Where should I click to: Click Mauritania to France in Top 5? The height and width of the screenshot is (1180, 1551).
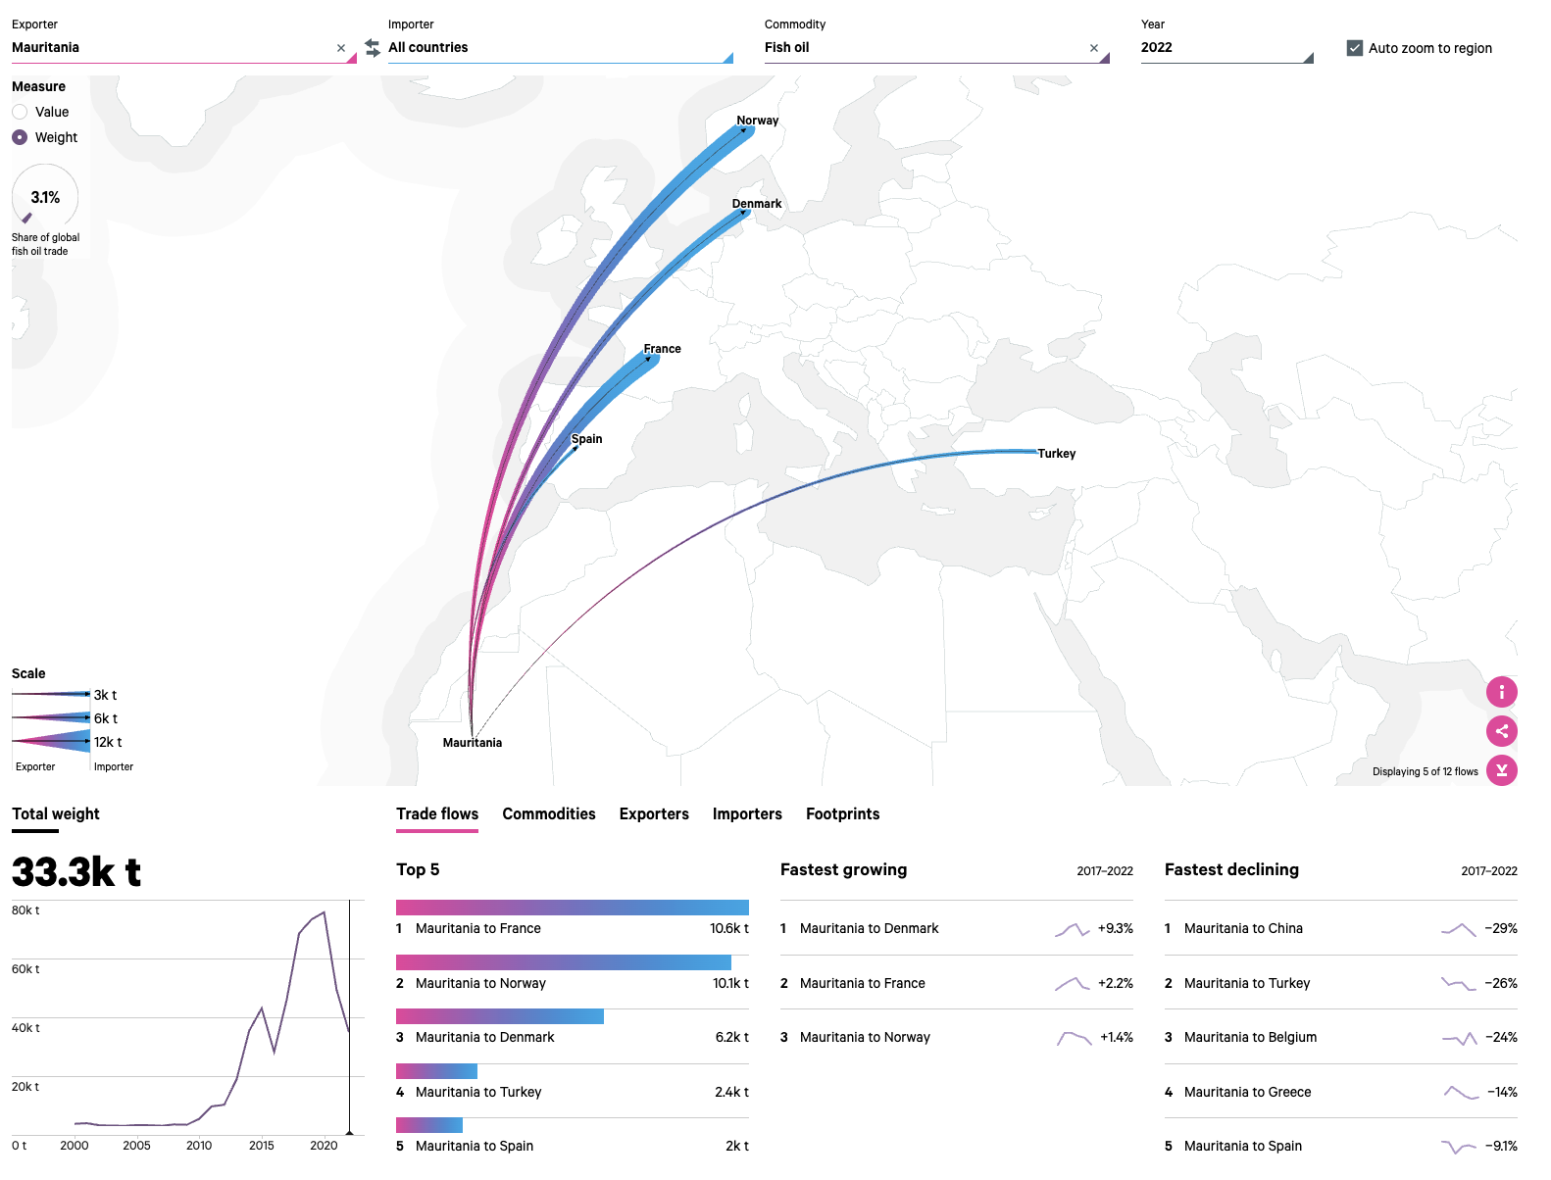[478, 928]
